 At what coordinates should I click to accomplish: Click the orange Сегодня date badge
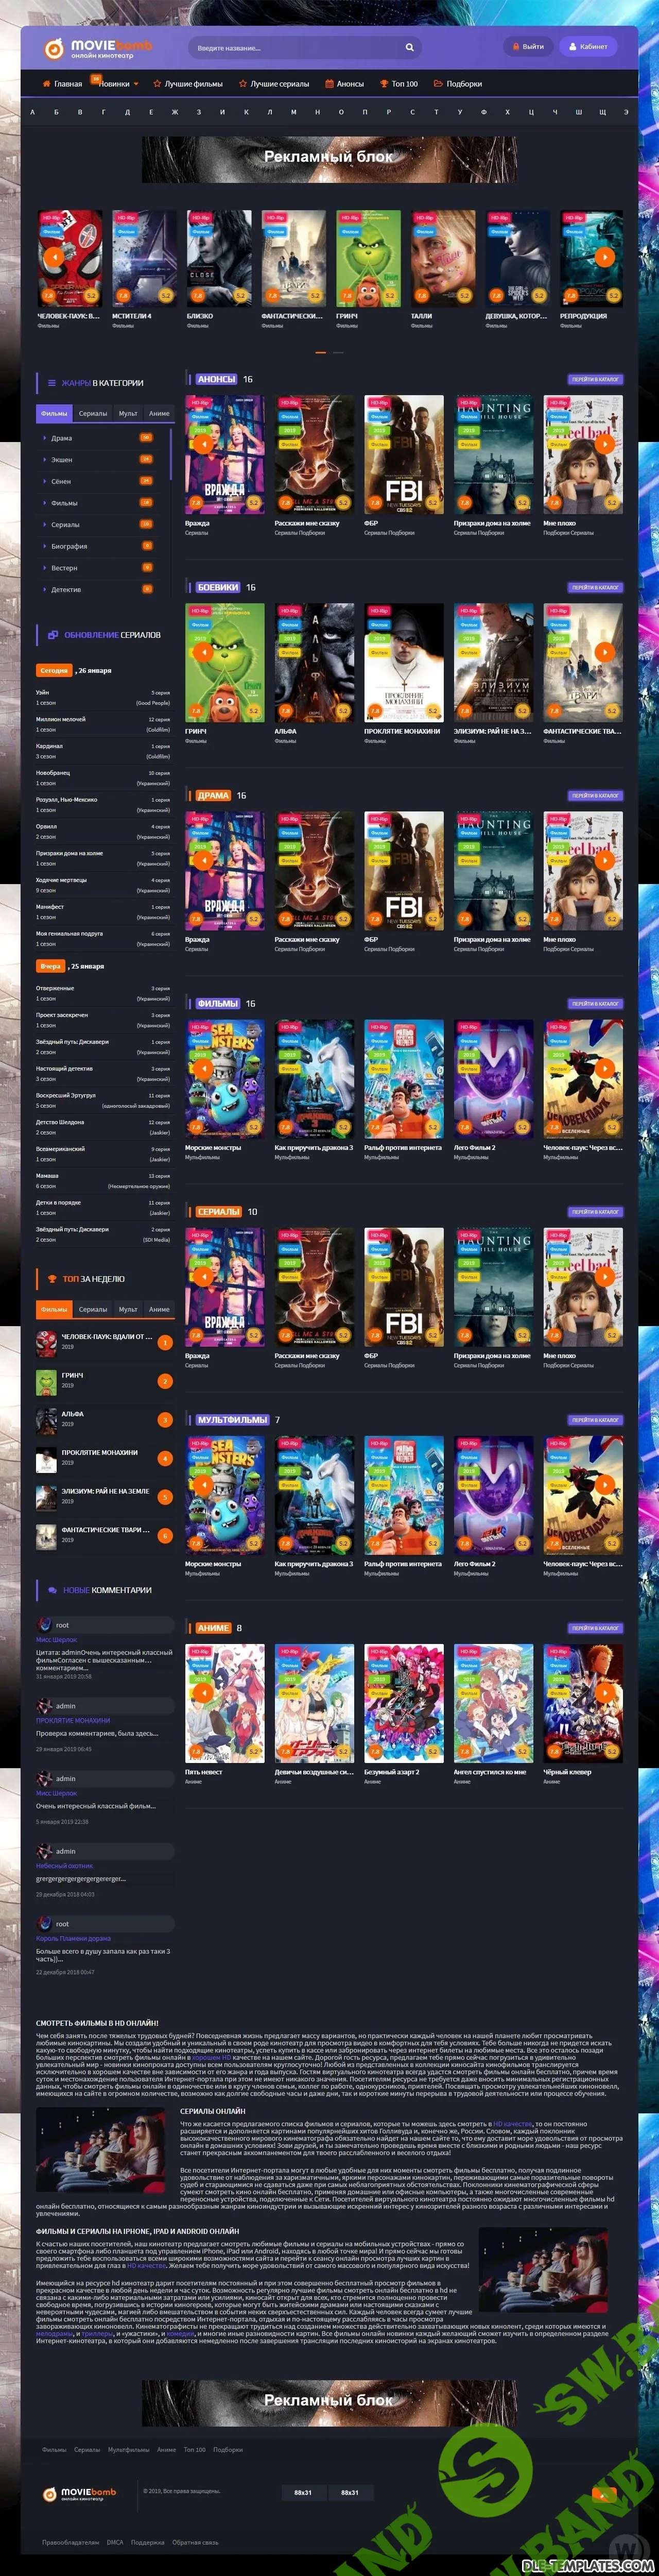tap(54, 671)
